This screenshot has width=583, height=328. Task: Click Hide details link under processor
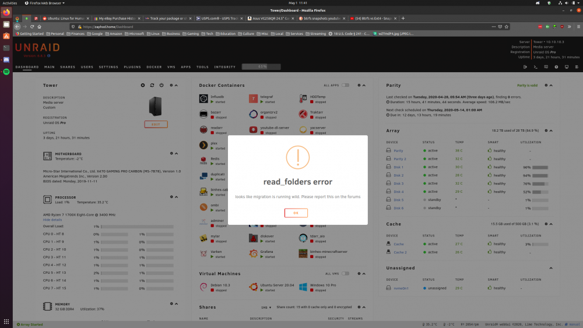[x=52, y=220]
